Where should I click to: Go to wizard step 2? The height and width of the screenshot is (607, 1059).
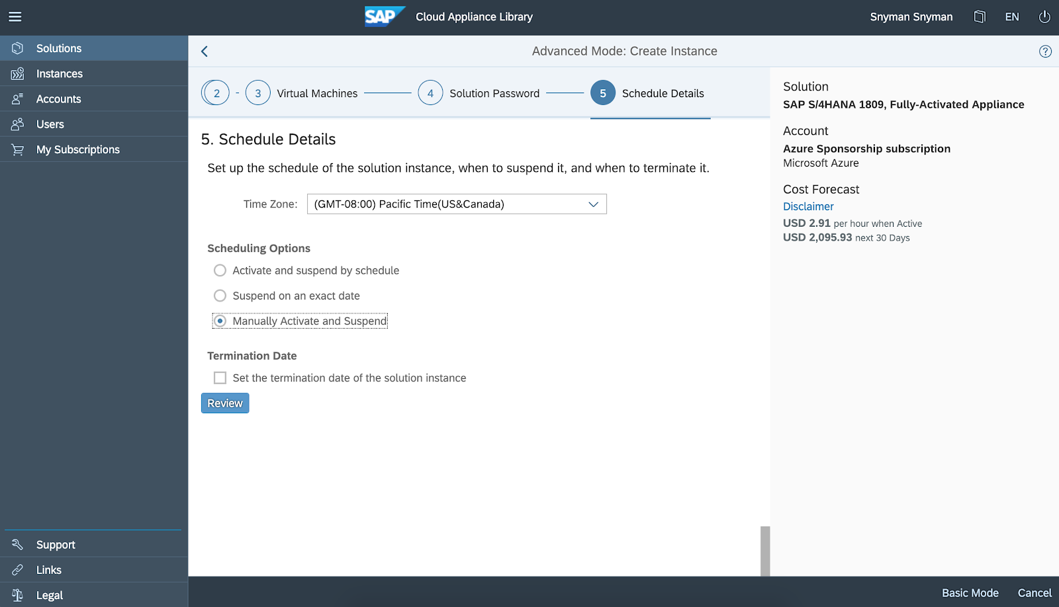pos(216,93)
